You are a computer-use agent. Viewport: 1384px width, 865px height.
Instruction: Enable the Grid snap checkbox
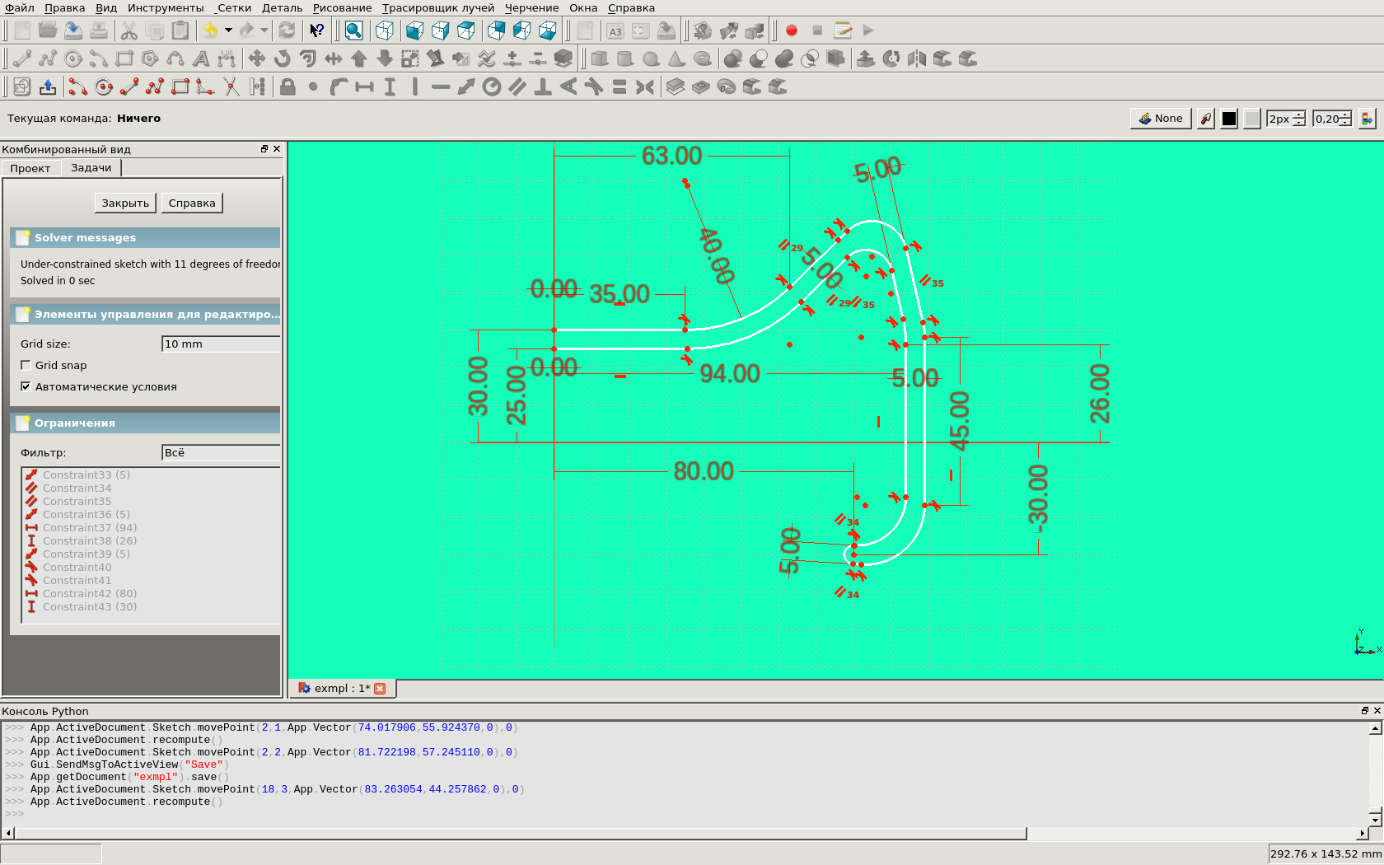pos(26,365)
